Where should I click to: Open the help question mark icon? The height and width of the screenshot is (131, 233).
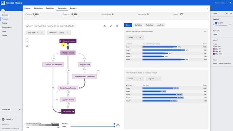pos(230,3)
